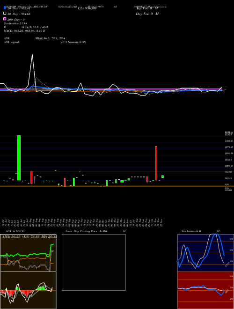
Task: Click the 'BUY Growing @ 5%' signal text
Action: (x=73, y=42)
